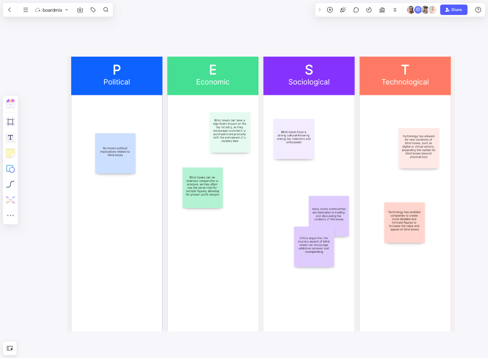Viewport: 488px width, 358px height.
Task: Expand more tools with double-chevron icon
Action: [x=395, y=10]
